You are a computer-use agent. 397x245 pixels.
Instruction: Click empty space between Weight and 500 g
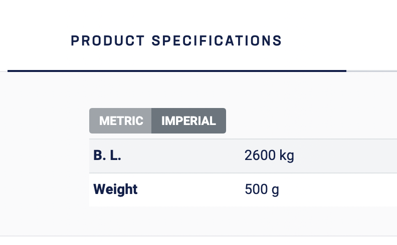click(190, 190)
